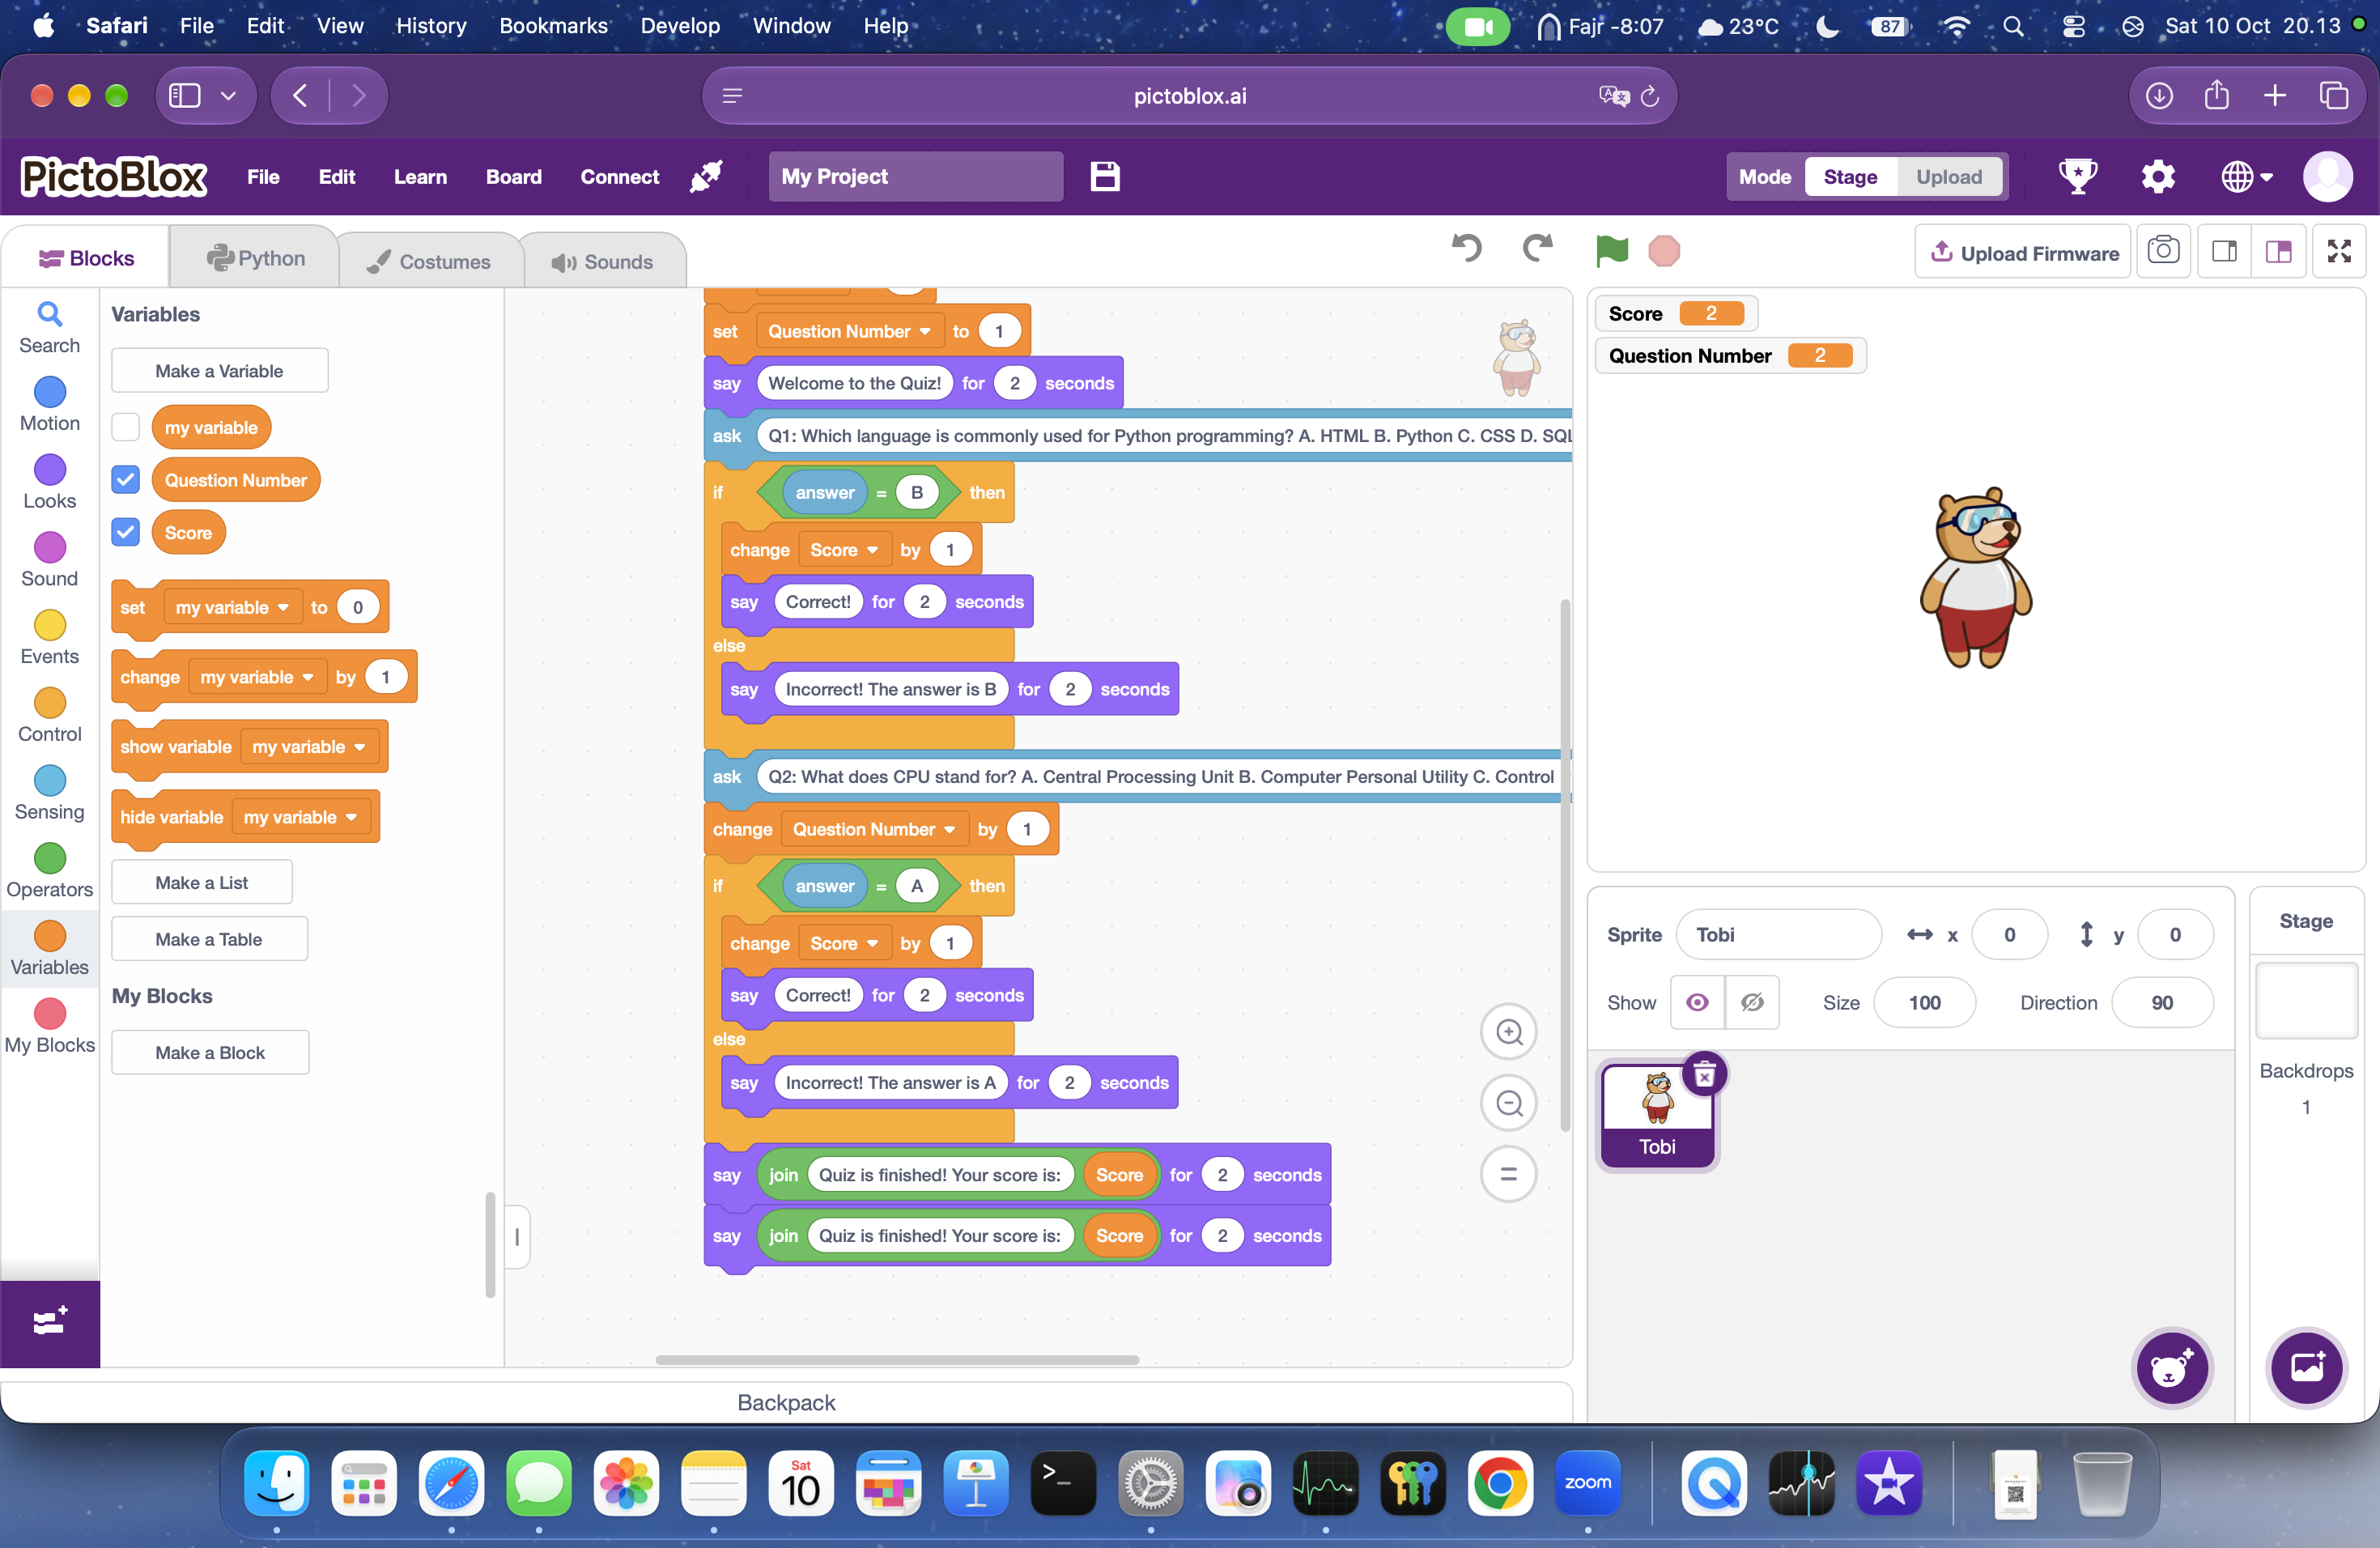Uncheck the Question Number variable checkbox
Screen dimensions: 2380x1548
pos(125,480)
